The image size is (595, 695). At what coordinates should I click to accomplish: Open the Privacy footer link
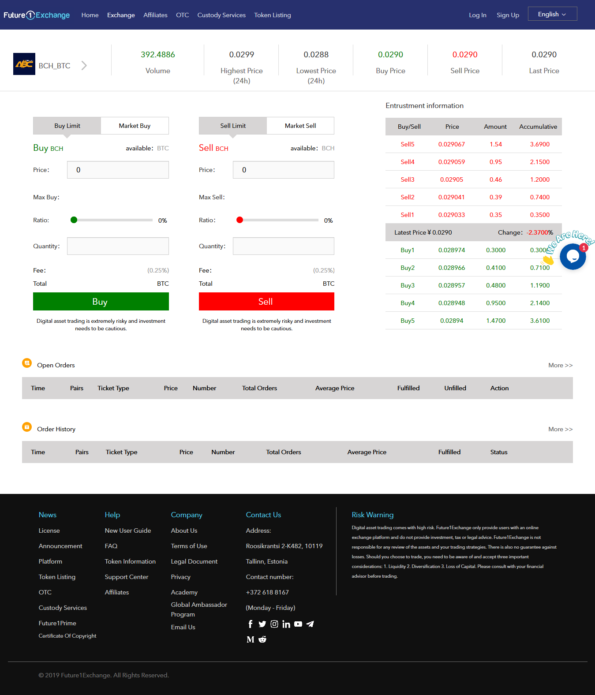pos(181,577)
